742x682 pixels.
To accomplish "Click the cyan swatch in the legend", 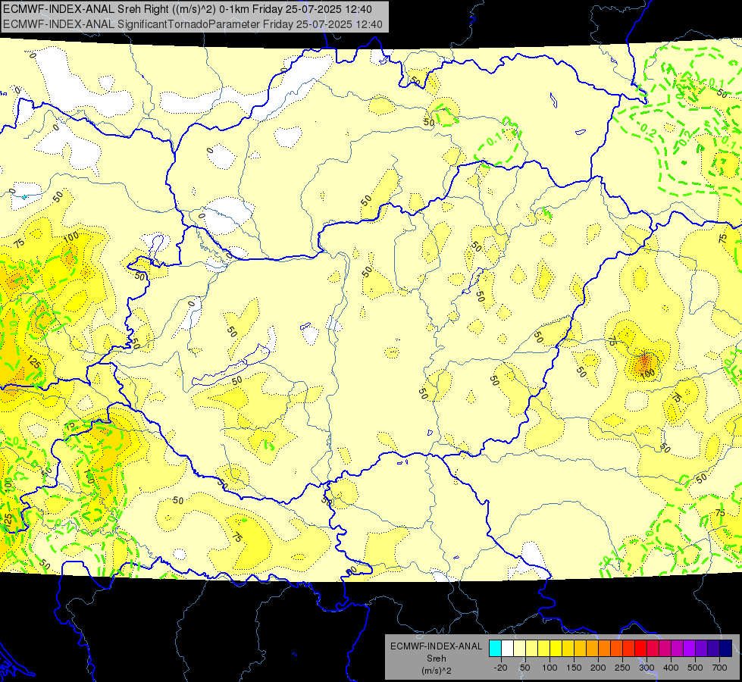I will click(x=495, y=649).
